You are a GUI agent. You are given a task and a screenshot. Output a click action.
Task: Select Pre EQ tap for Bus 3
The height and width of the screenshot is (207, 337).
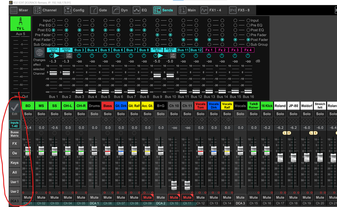click(x=79, y=25)
